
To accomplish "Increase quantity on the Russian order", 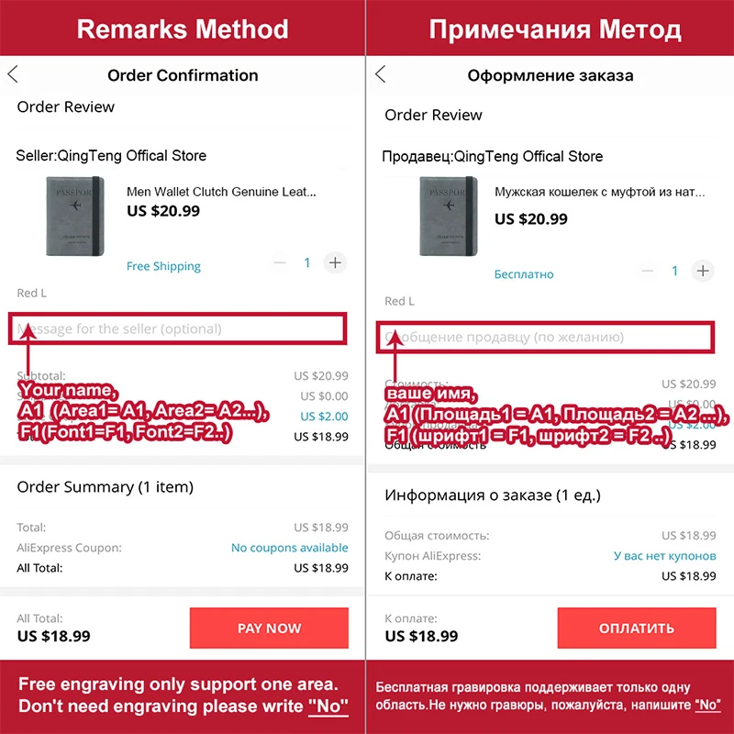I will pos(703,271).
